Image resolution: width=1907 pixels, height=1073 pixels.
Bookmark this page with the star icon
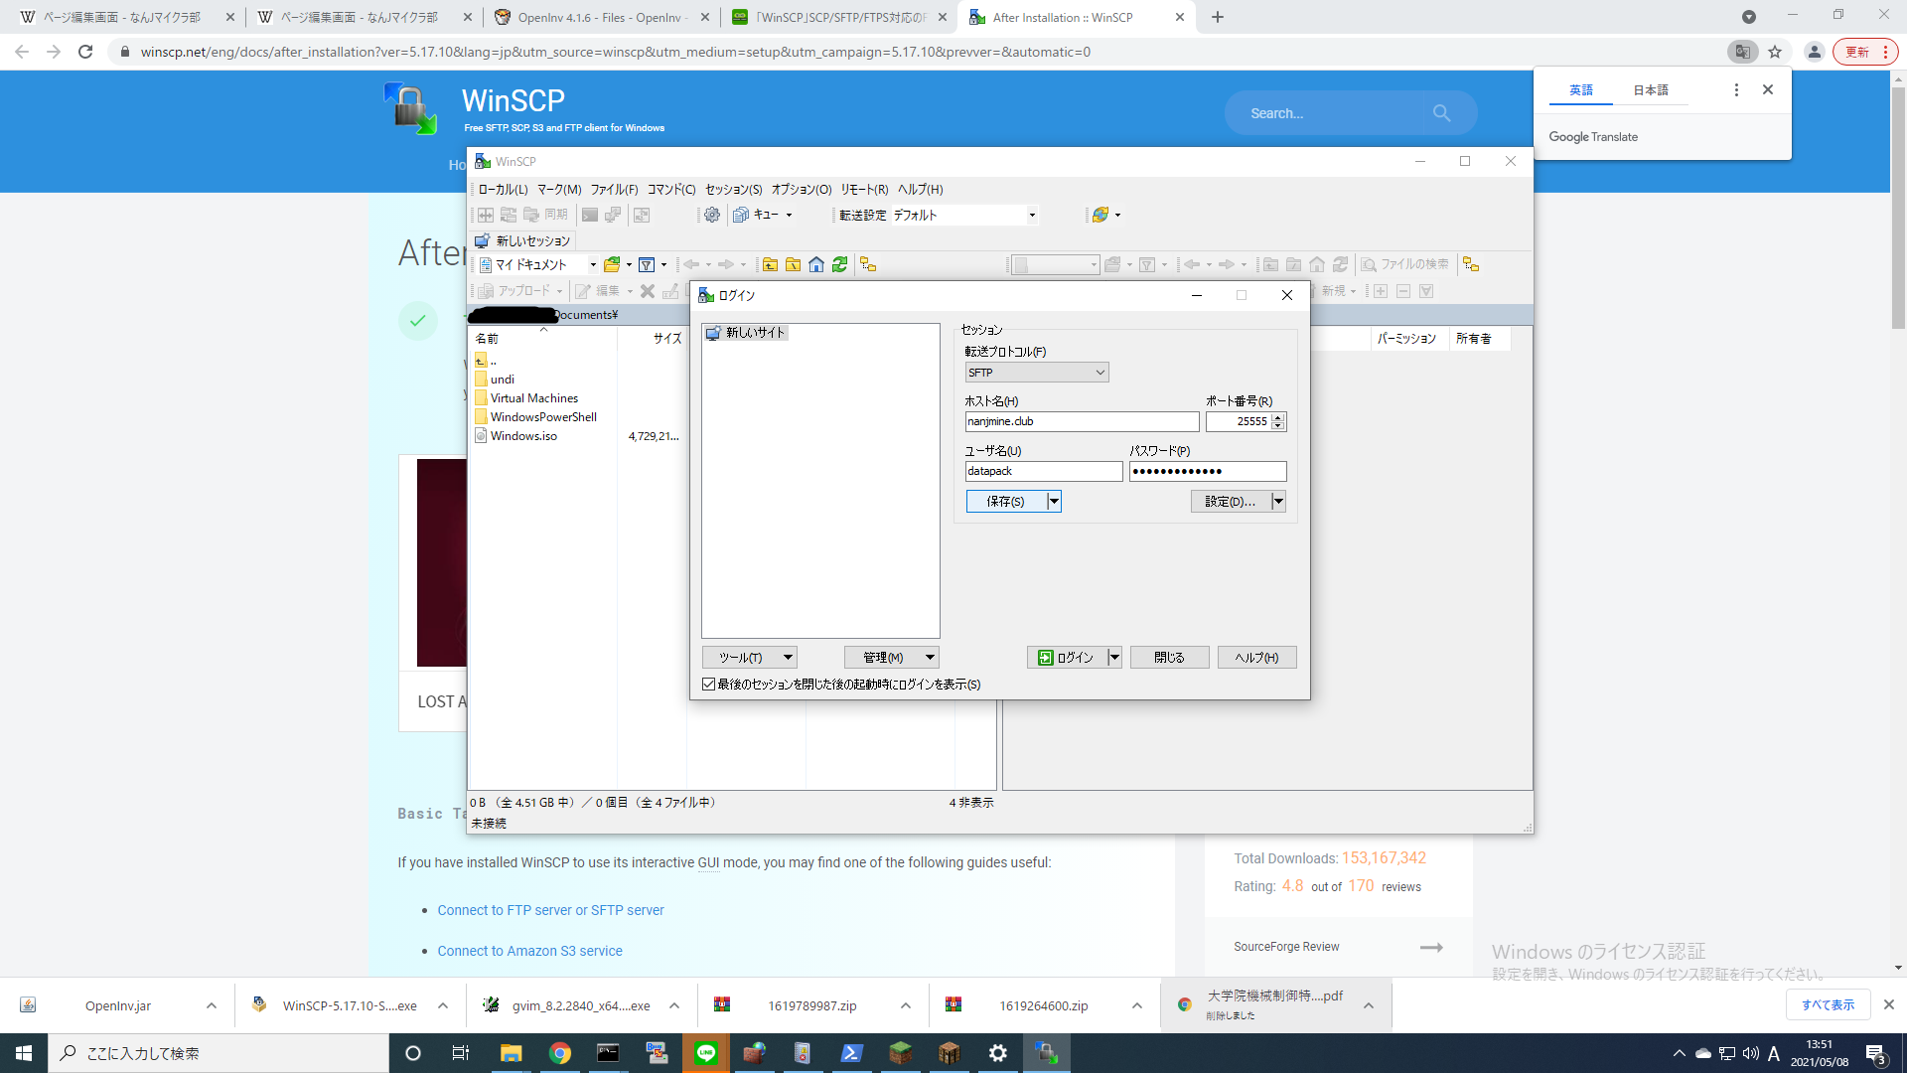click(x=1775, y=52)
